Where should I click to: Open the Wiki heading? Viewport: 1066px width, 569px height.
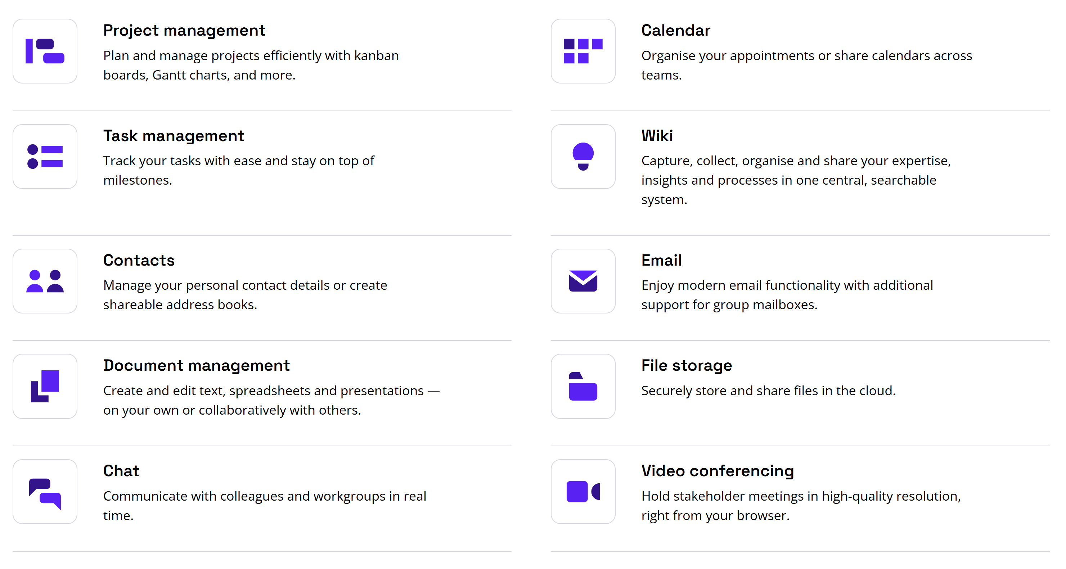click(657, 136)
